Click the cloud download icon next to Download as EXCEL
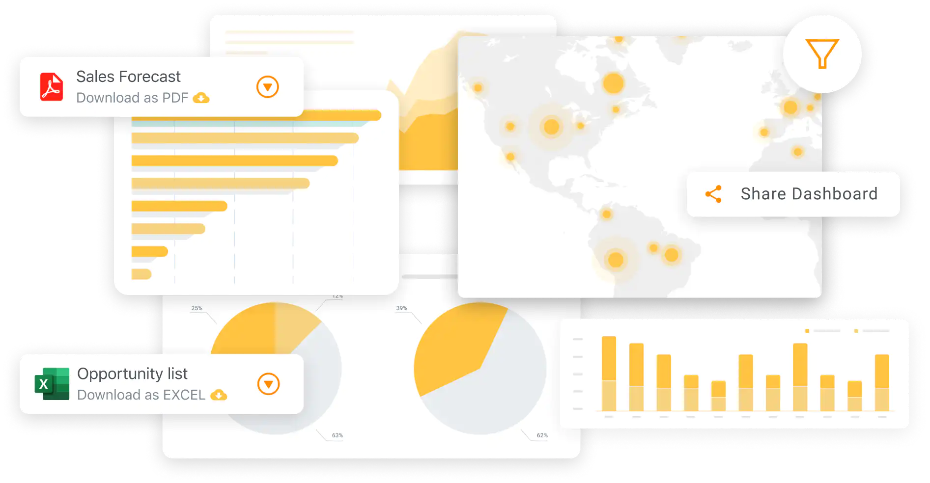The height and width of the screenshot is (483, 930). point(219,395)
